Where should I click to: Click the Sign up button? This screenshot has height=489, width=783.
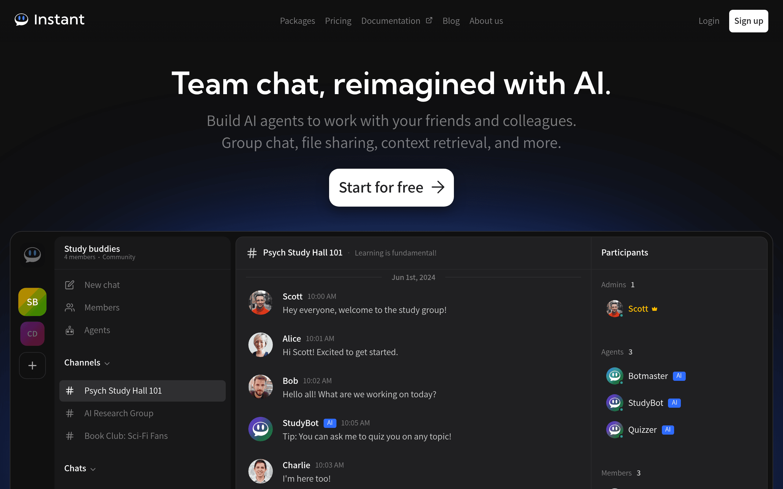[748, 21]
